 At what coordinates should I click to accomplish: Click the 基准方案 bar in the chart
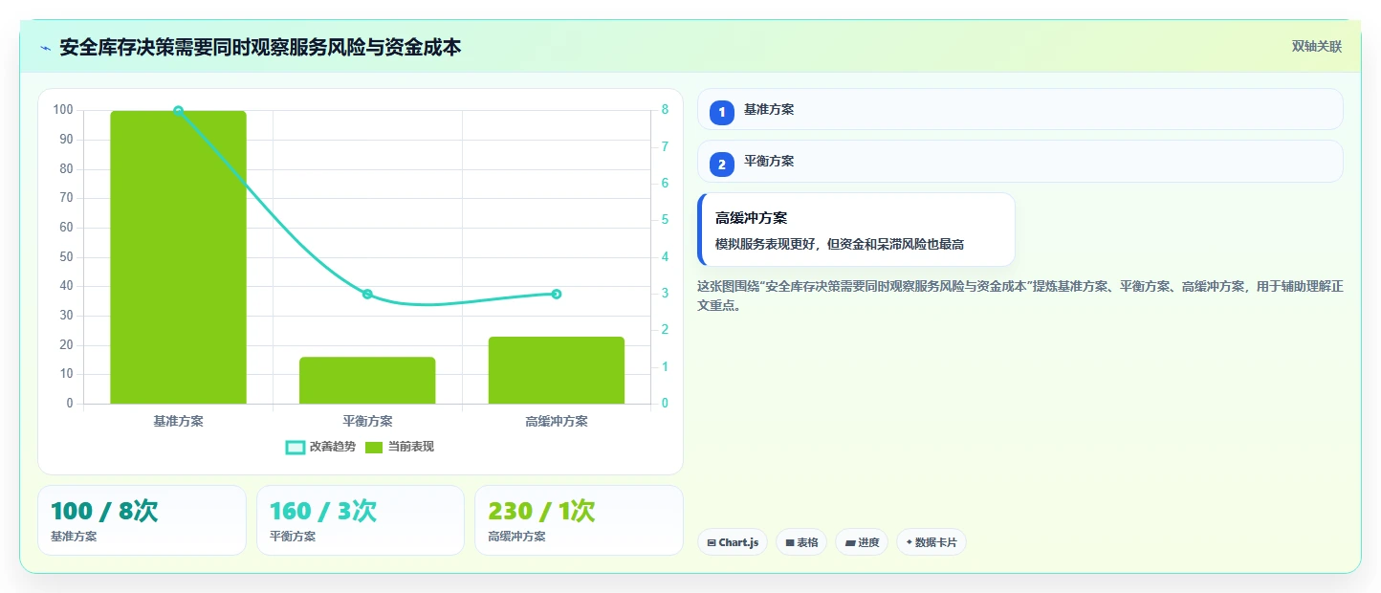point(178,257)
